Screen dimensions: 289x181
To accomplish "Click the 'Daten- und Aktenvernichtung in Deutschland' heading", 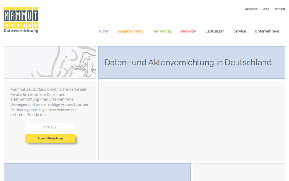I will point(188,62).
